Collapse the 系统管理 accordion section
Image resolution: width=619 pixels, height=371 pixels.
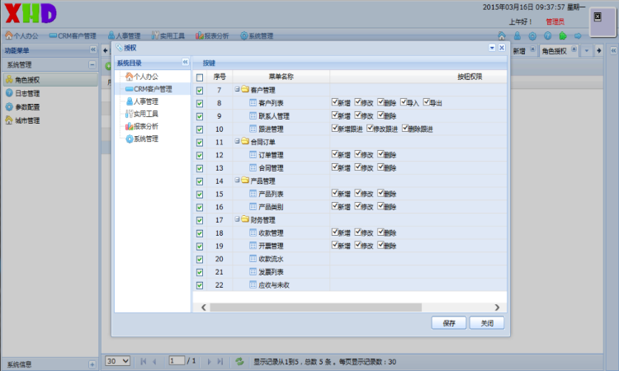click(92, 64)
